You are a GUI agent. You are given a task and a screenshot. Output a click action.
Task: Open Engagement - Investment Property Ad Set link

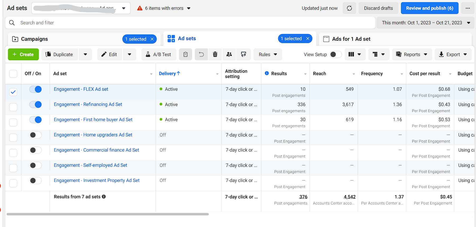[97, 180]
